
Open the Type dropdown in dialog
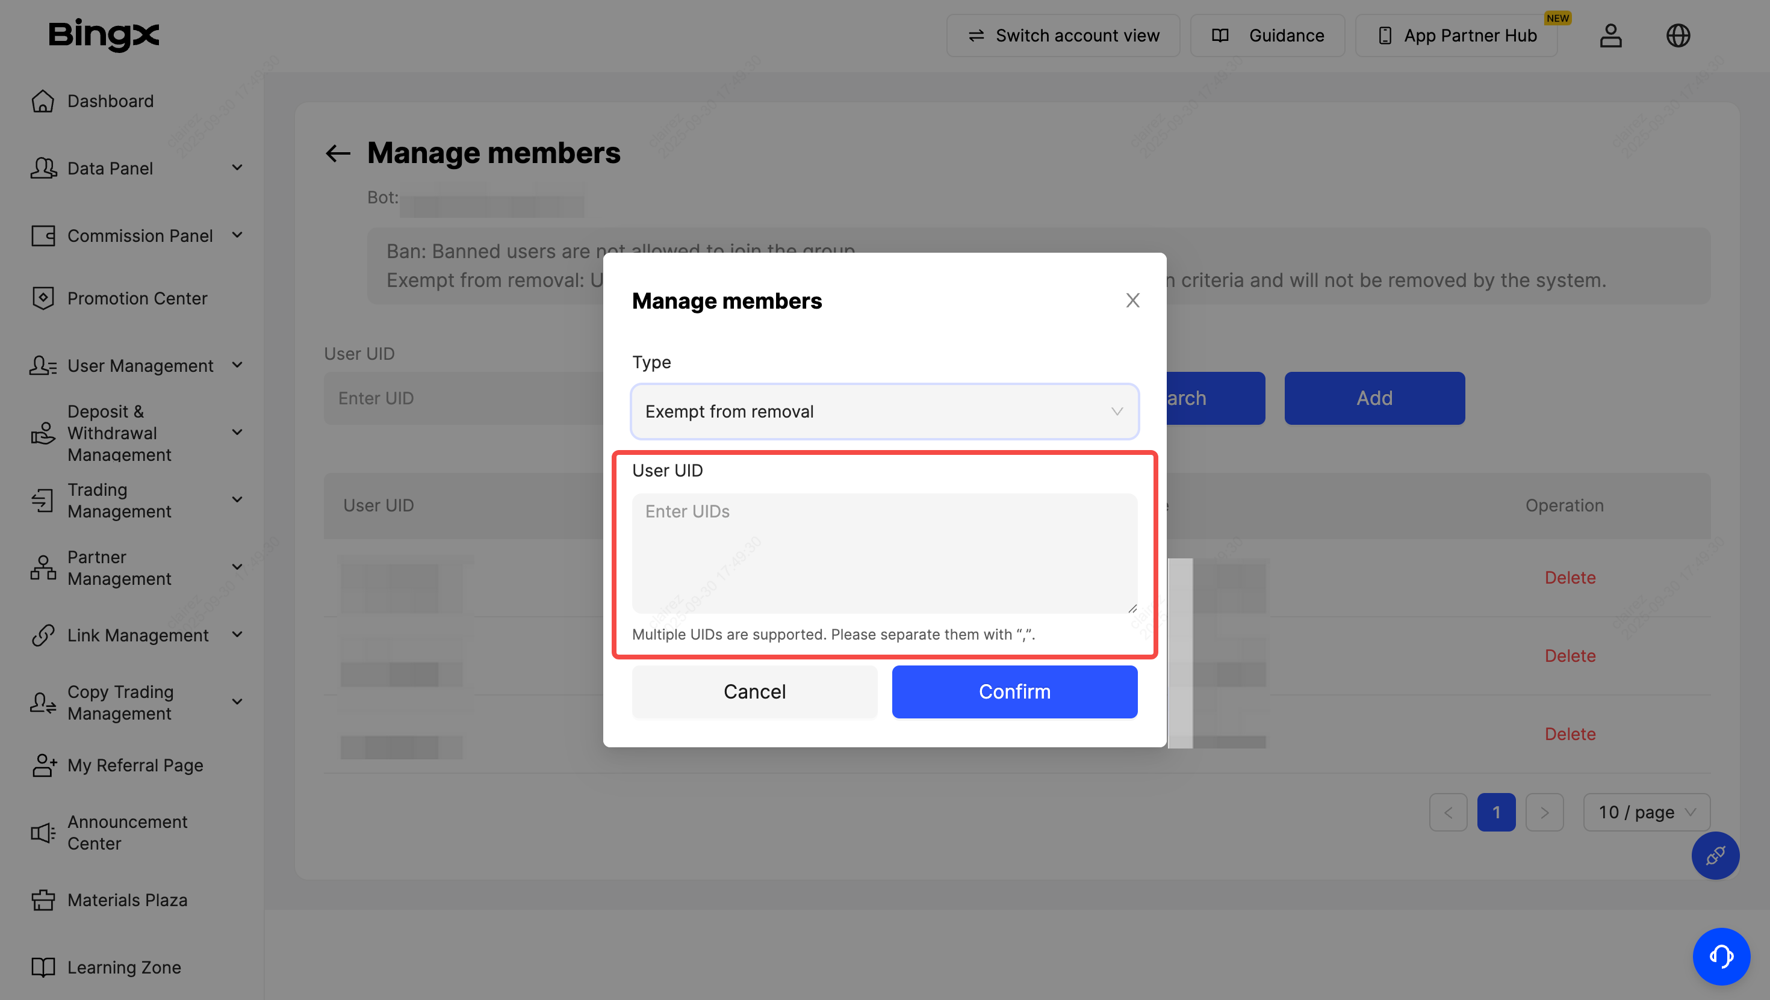(884, 412)
